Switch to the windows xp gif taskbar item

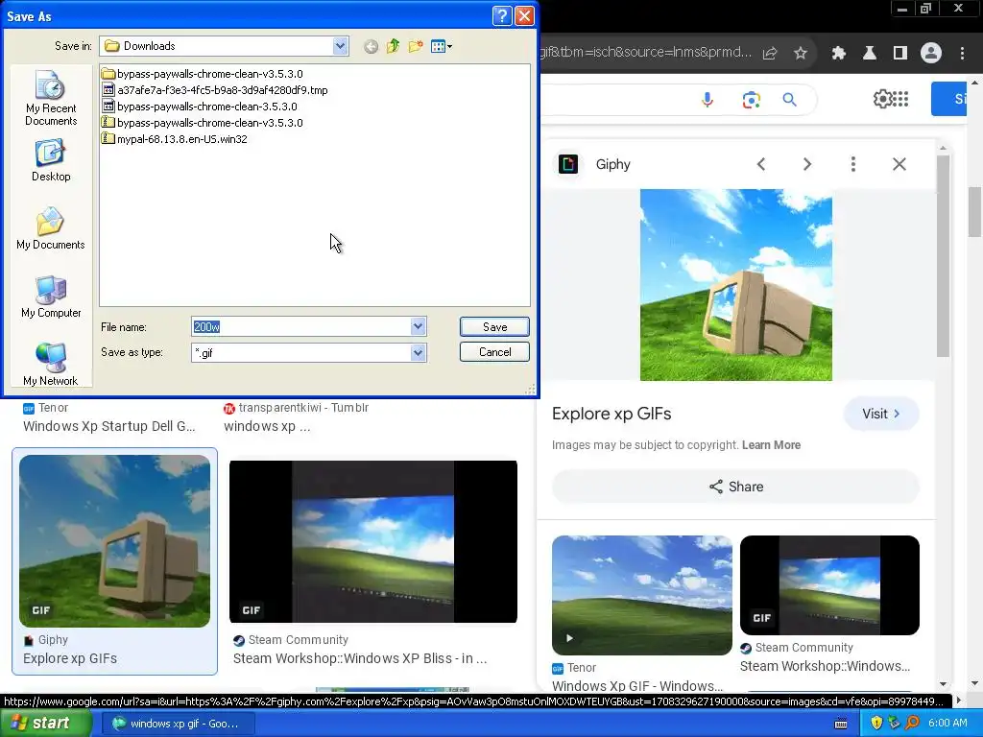tap(178, 724)
